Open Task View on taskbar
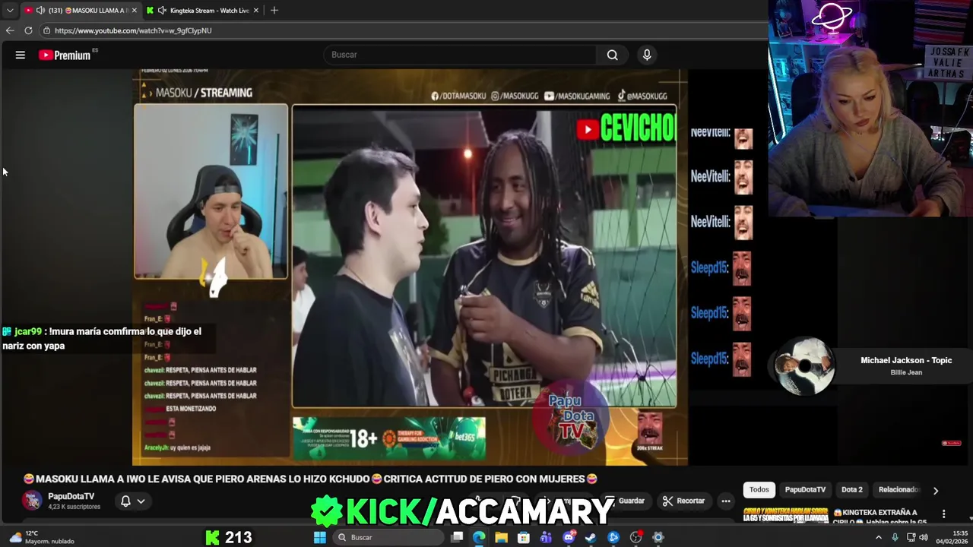The height and width of the screenshot is (547, 973). [x=457, y=537]
